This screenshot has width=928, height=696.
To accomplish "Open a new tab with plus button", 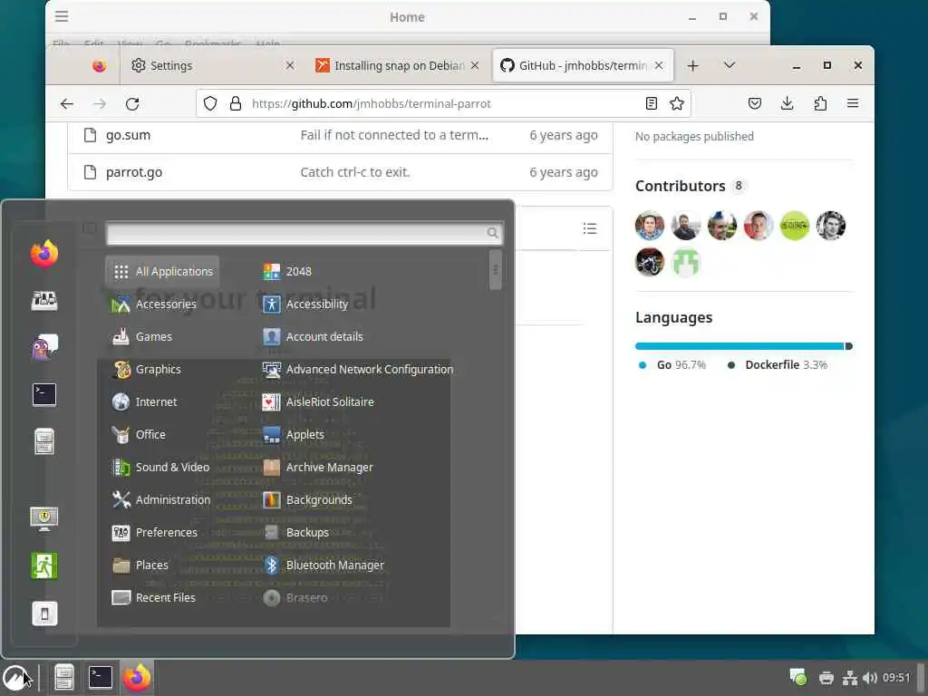I will tap(693, 65).
